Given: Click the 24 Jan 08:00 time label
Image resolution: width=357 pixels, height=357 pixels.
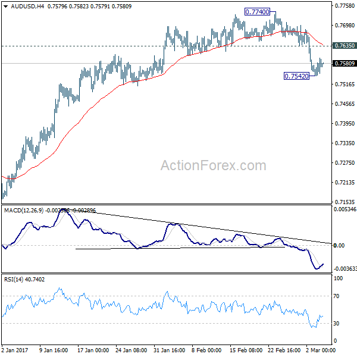Looking at the screenshot, I should click(131, 350).
